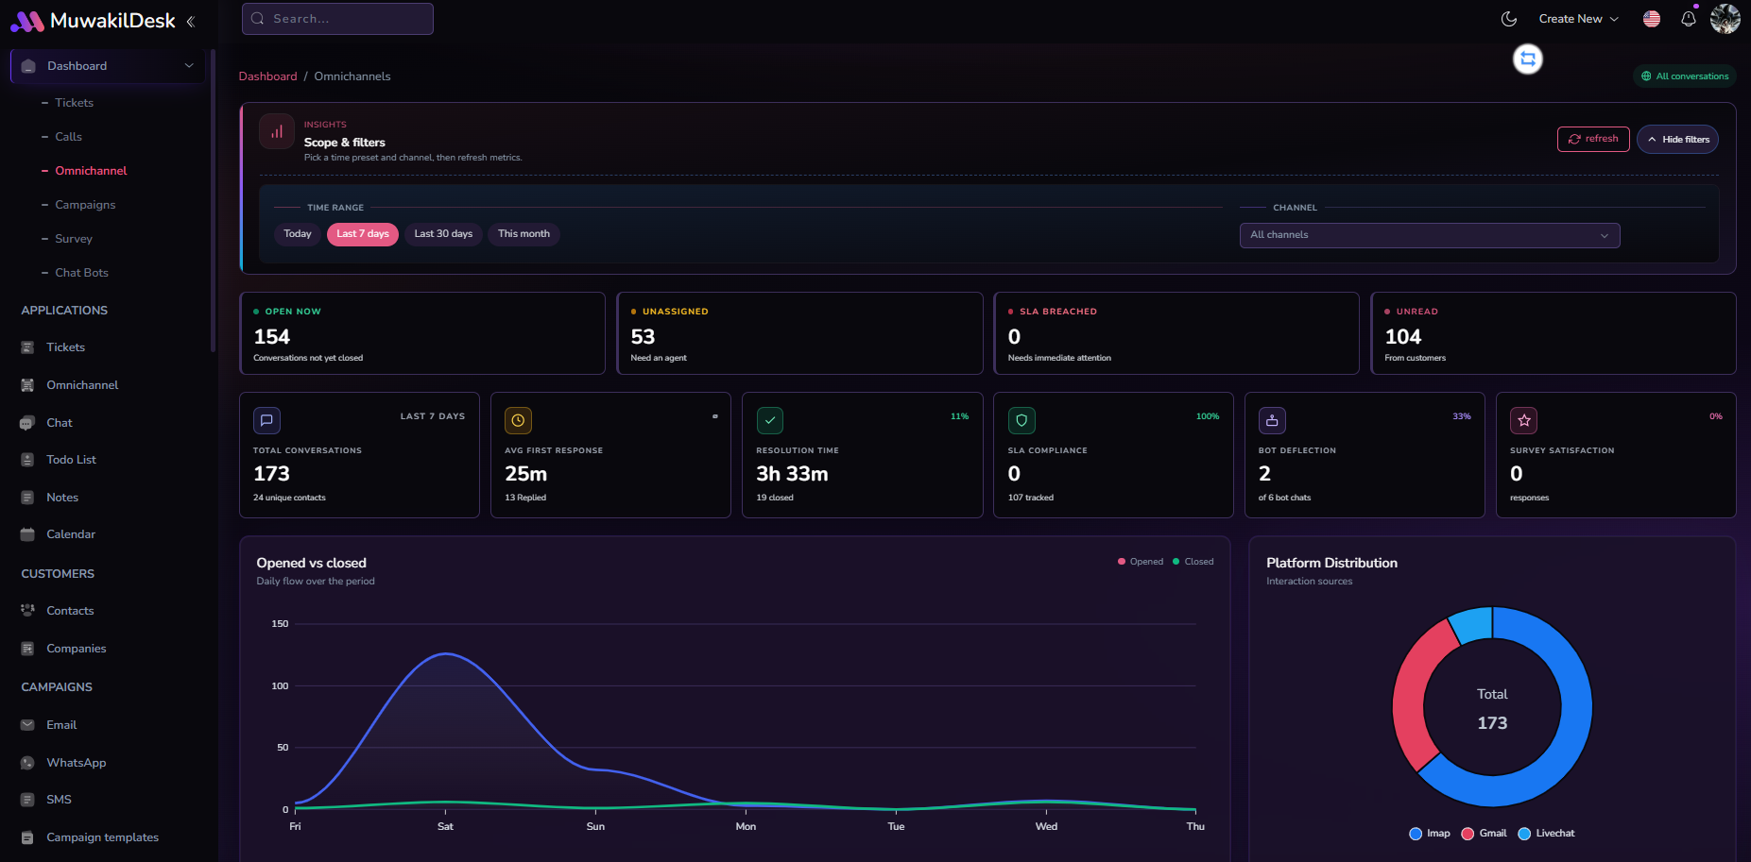Click the floating blue swap icon
Viewport: 1751px width, 862px height.
(x=1528, y=59)
